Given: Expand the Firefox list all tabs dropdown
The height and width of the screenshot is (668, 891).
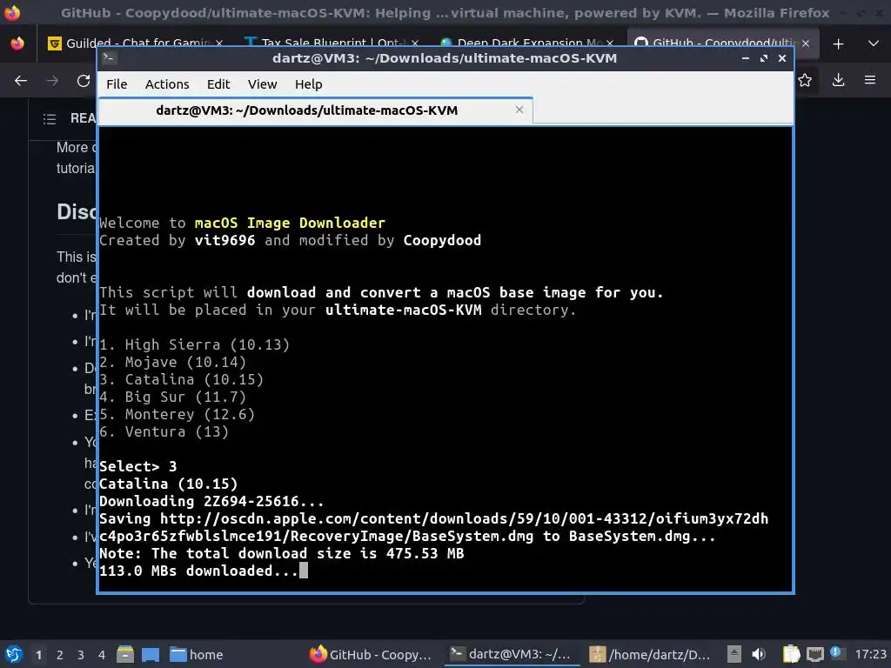Looking at the screenshot, I should [874, 43].
